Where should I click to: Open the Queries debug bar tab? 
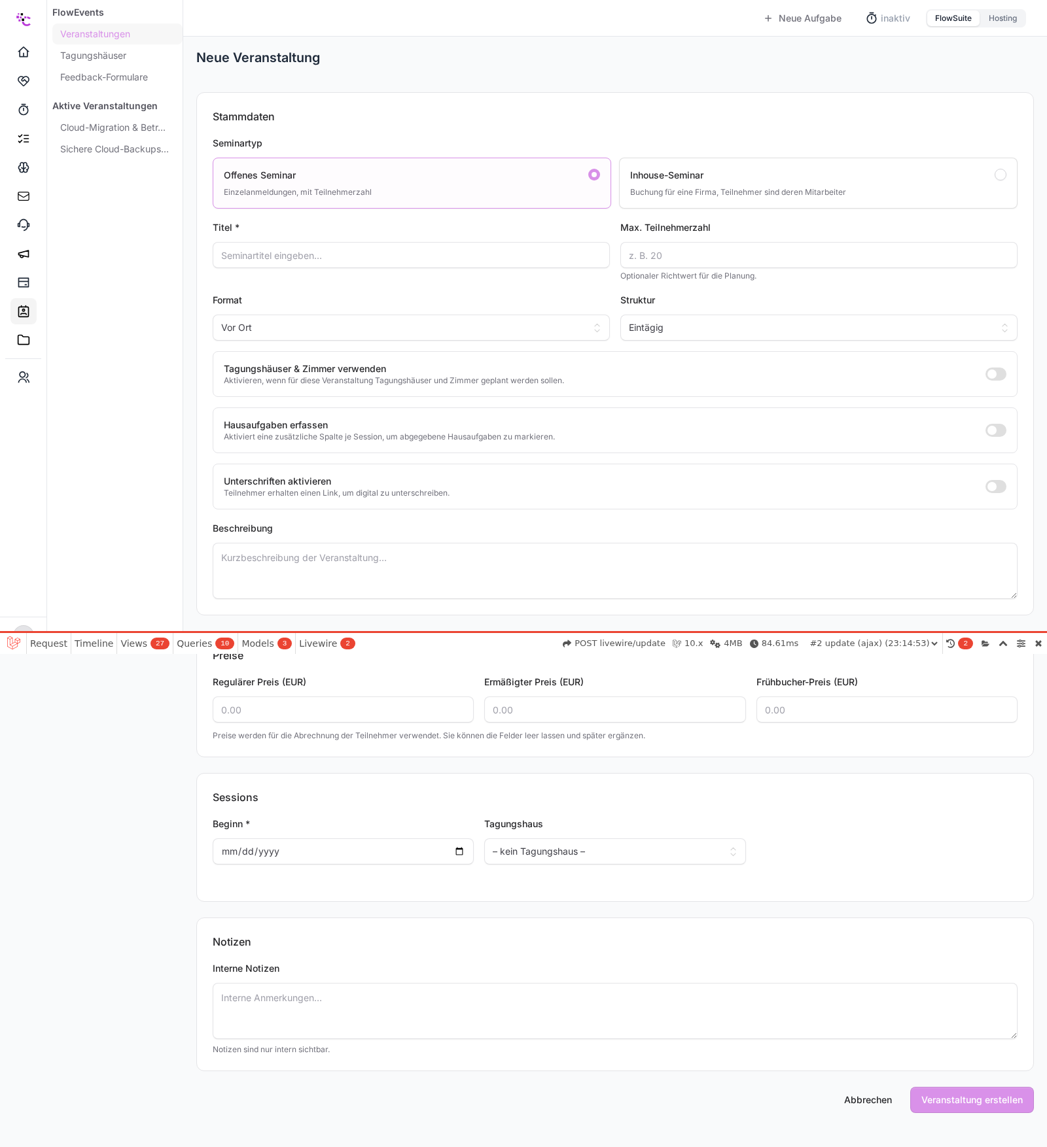coord(205,643)
